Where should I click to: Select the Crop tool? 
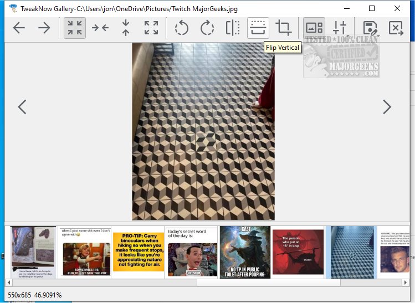(284, 28)
